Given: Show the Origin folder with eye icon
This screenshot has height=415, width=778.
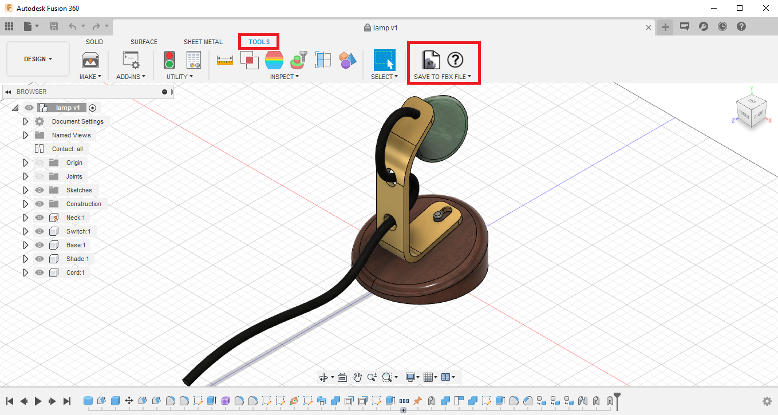Looking at the screenshot, I should [40, 163].
